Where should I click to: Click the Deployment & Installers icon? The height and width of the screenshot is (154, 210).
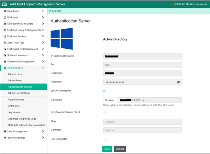[x=5, y=24]
